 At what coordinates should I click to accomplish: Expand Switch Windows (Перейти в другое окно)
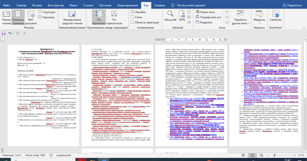pos(240,17)
